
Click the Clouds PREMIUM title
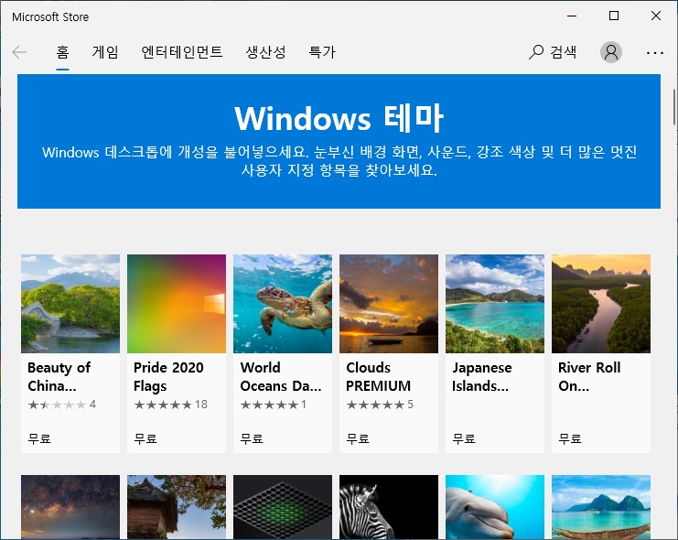pyautogui.click(x=379, y=376)
